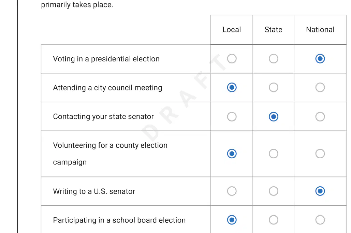The image size is (351, 233).
Task: Pick Local for contacting your state senator
Action: pyautogui.click(x=232, y=117)
